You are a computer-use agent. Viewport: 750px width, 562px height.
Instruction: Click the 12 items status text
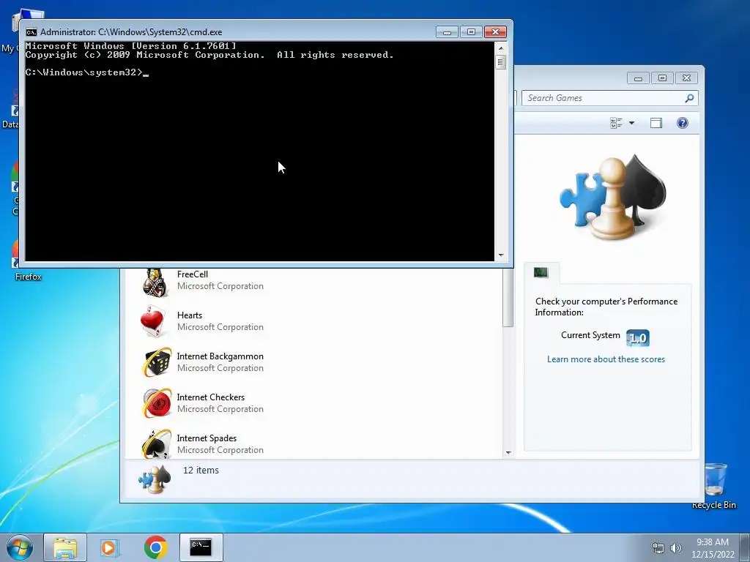(x=201, y=471)
